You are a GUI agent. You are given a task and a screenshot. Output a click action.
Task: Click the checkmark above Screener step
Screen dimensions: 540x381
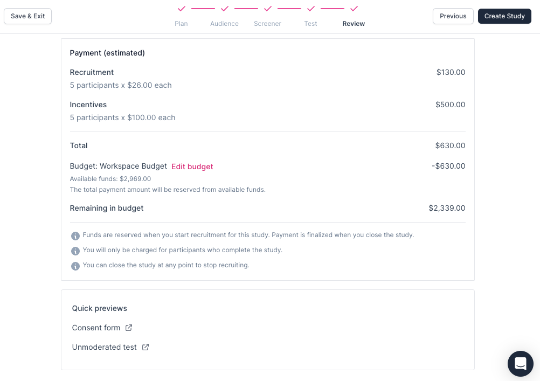point(268,9)
